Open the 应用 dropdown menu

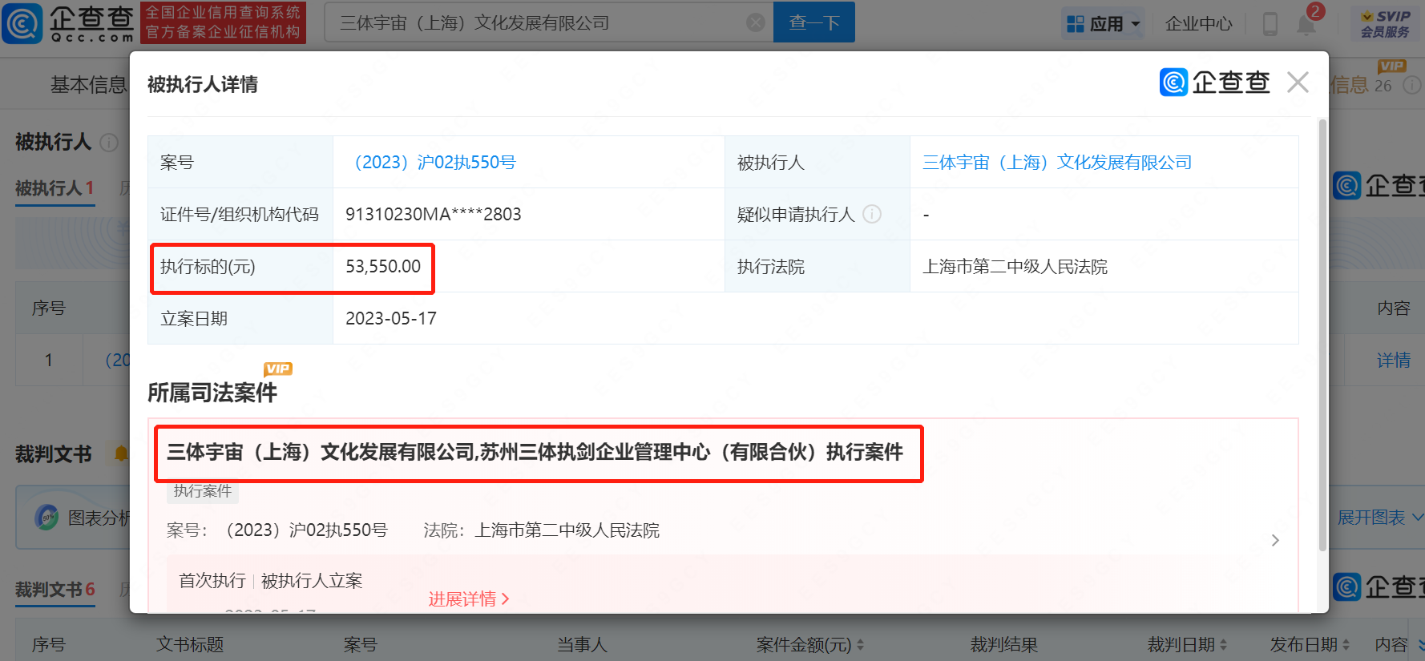pos(1103,24)
